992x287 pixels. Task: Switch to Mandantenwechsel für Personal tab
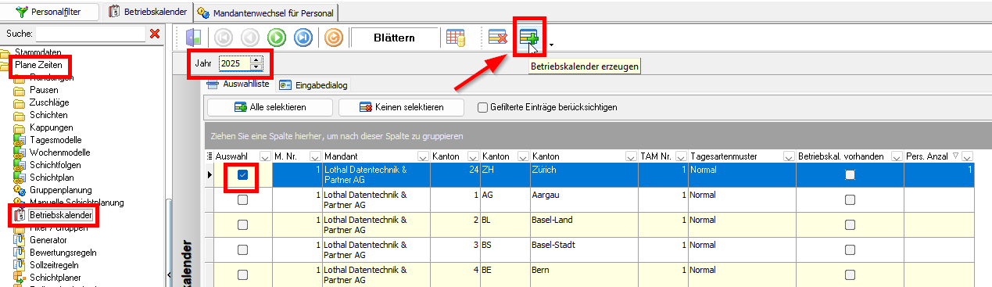click(266, 13)
